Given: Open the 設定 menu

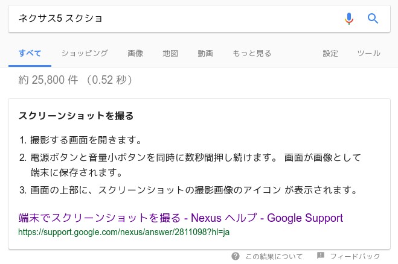Looking at the screenshot, I should [x=330, y=53].
